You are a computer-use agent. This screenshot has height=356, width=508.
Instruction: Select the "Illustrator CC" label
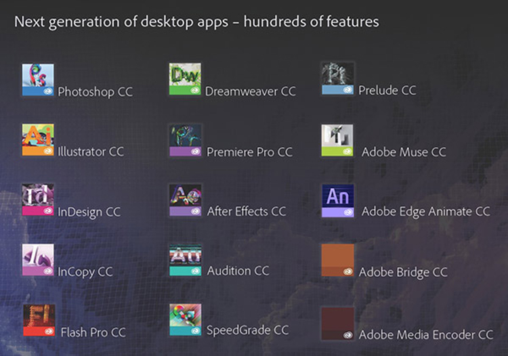click(91, 152)
